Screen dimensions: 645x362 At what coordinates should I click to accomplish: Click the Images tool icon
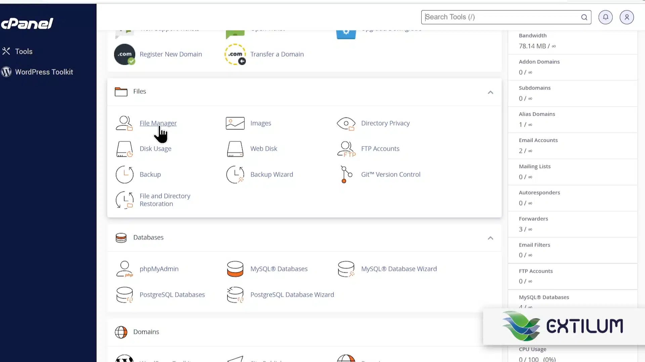click(235, 123)
